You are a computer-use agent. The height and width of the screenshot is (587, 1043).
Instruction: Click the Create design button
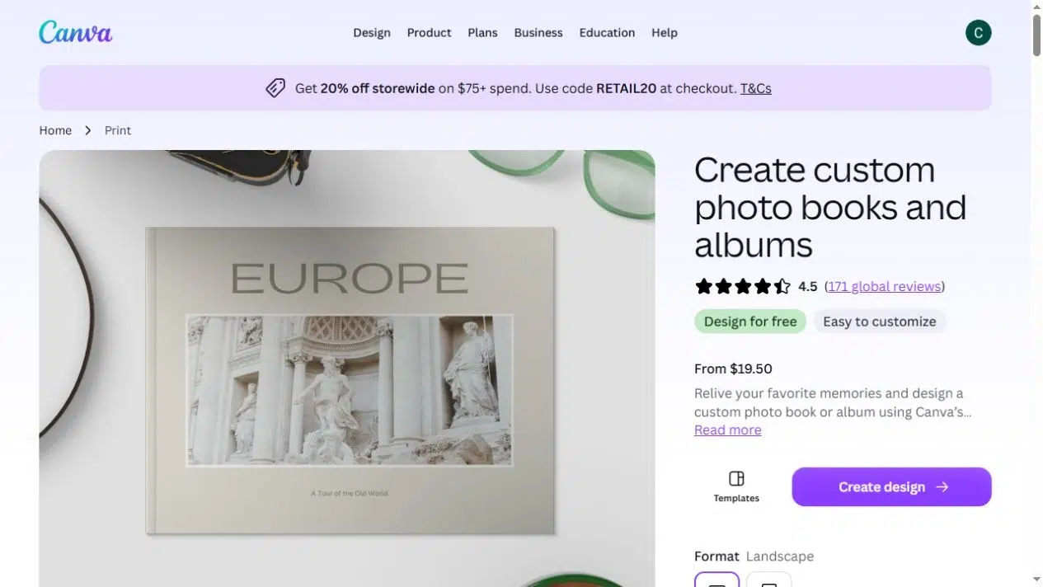coord(891,486)
